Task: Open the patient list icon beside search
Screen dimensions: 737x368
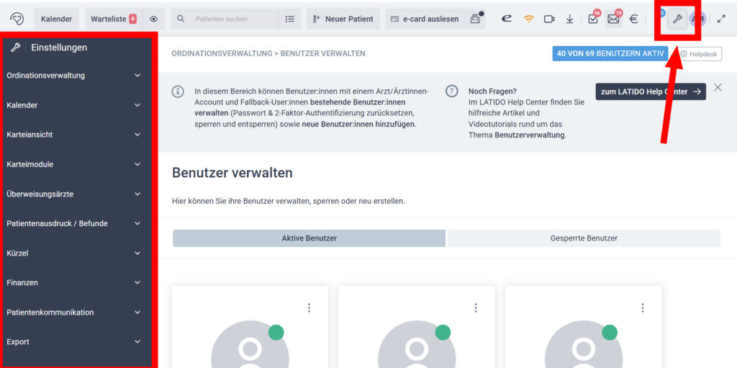Action: pyautogui.click(x=289, y=19)
